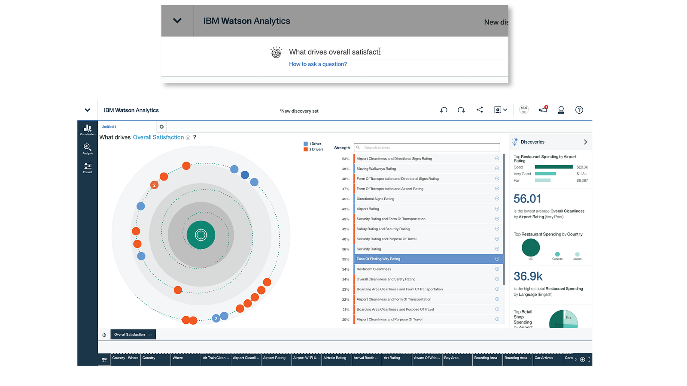Click the blue 1 Driver legend swatch
Screen dimensions: 687x386
tap(305, 144)
